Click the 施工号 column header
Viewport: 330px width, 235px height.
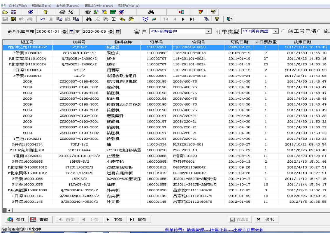tap(27, 42)
